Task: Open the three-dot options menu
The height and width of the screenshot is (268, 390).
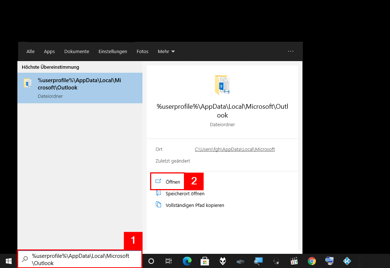Action: coord(291,51)
